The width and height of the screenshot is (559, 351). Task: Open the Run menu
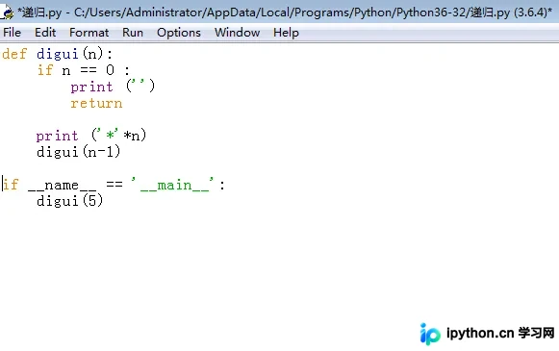point(133,33)
